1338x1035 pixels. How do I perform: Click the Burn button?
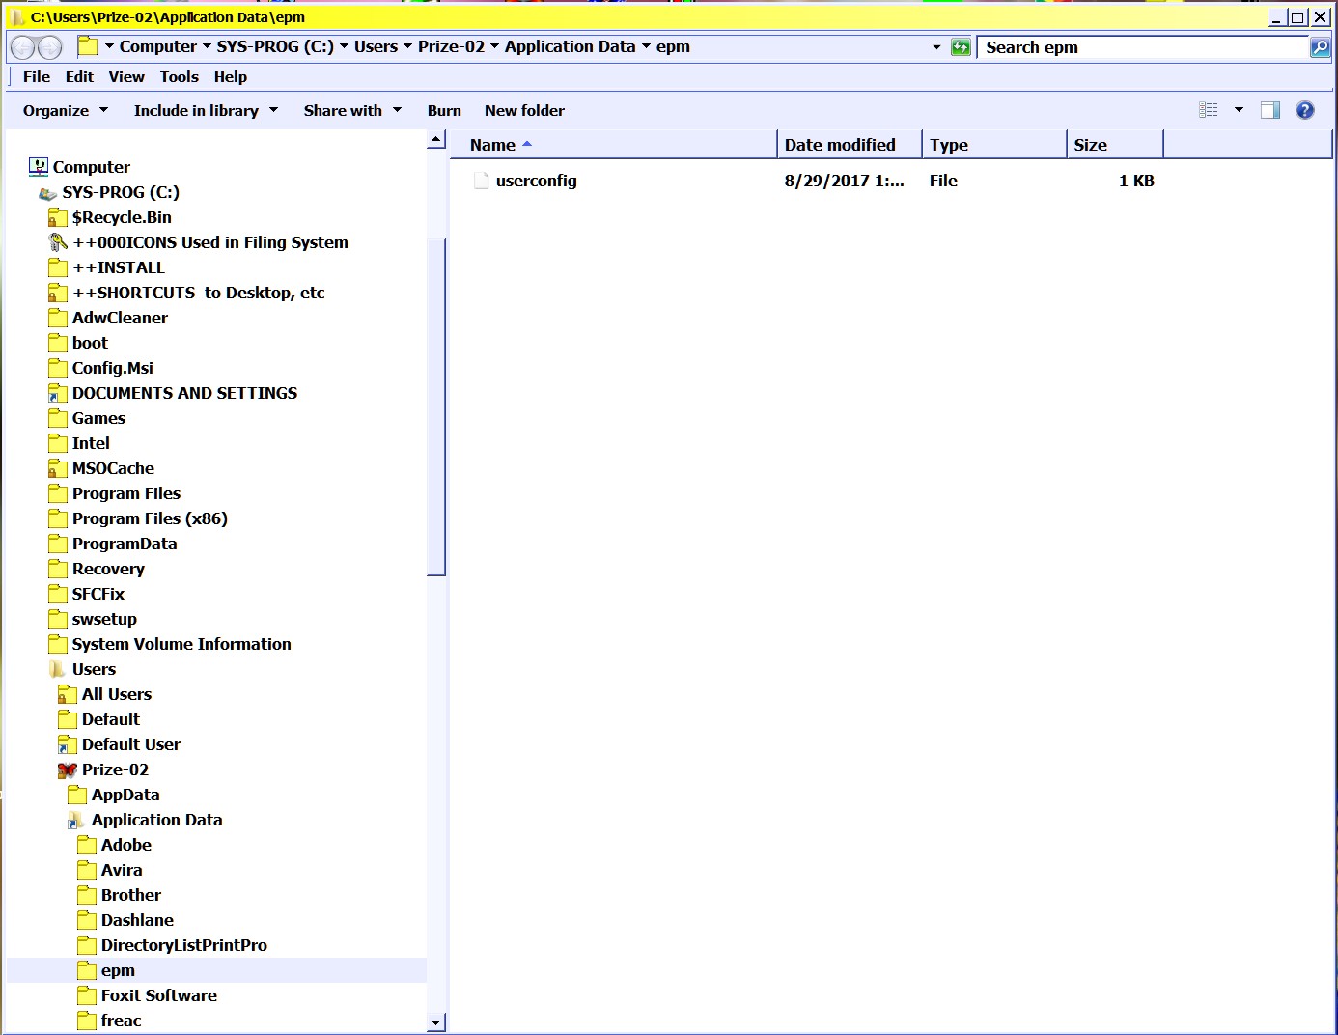click(444, 111)
